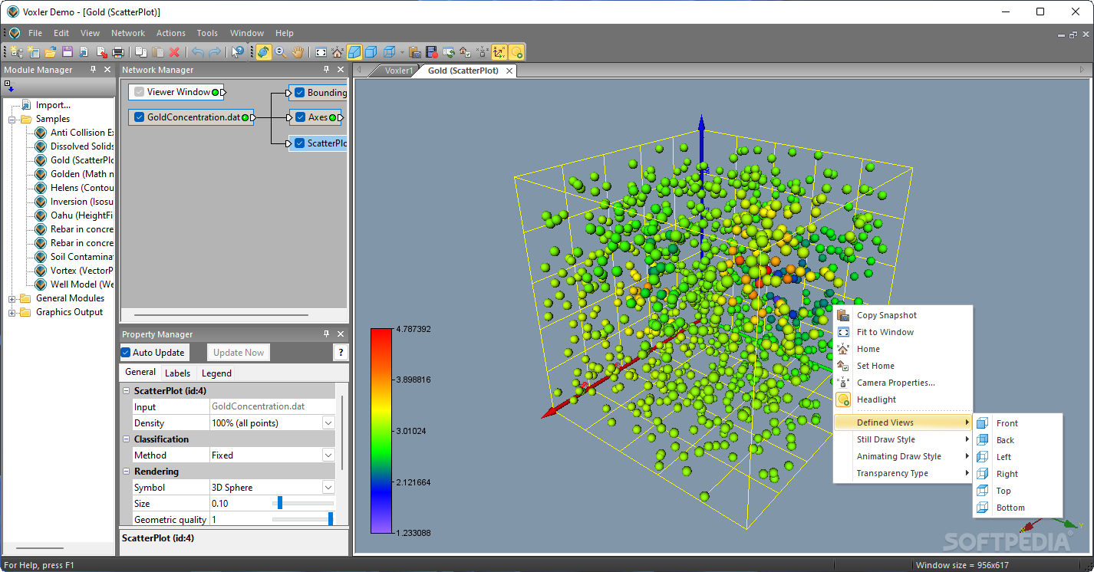Click the Redo arrow icon
The image size is (1094, 572).
(215, 52)
